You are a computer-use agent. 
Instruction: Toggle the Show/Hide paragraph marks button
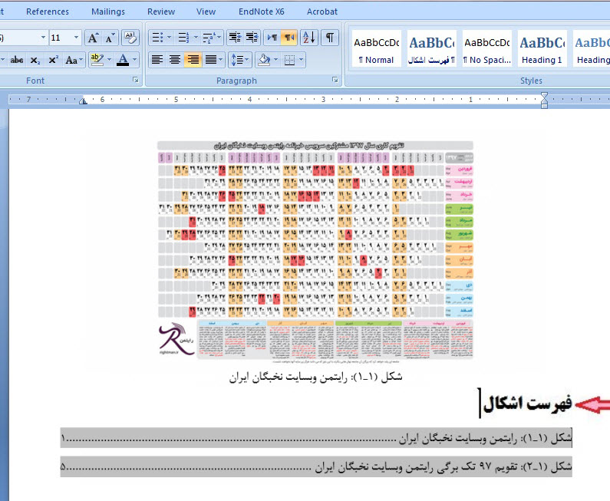[x=329, y=38]
